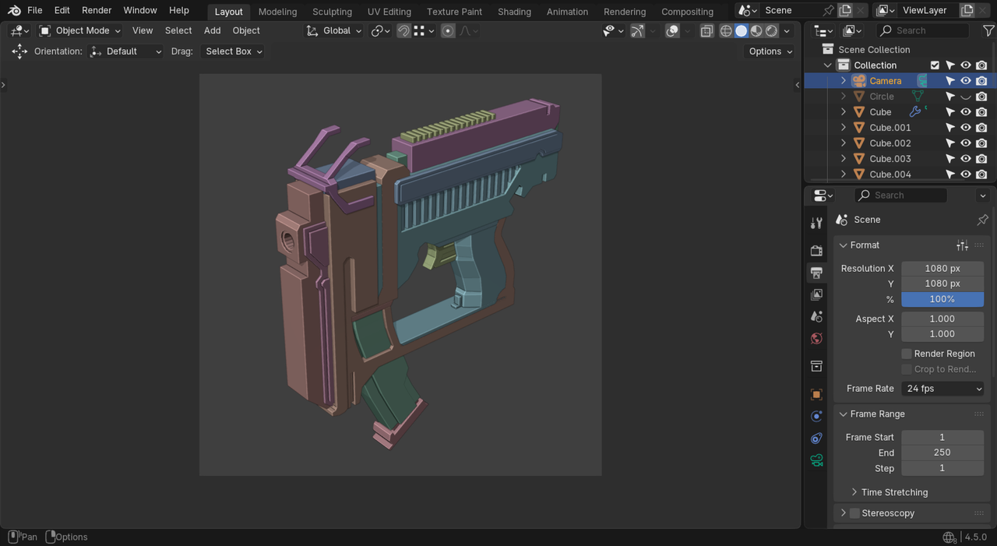Expand the Time Stretching subpanel
The image size is (997, 546).
pyautogui.click(x=893, y=492)
